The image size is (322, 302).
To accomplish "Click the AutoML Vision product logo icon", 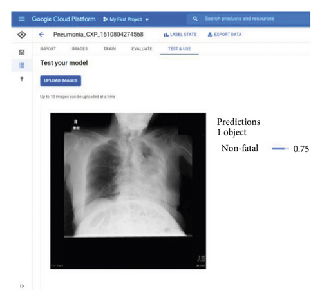I will point(22,35).
